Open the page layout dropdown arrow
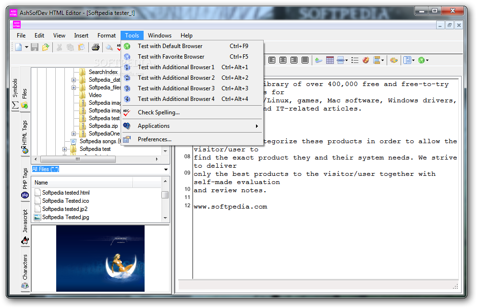The width and height of the screenshot is (477, 308). coord(414,60)
